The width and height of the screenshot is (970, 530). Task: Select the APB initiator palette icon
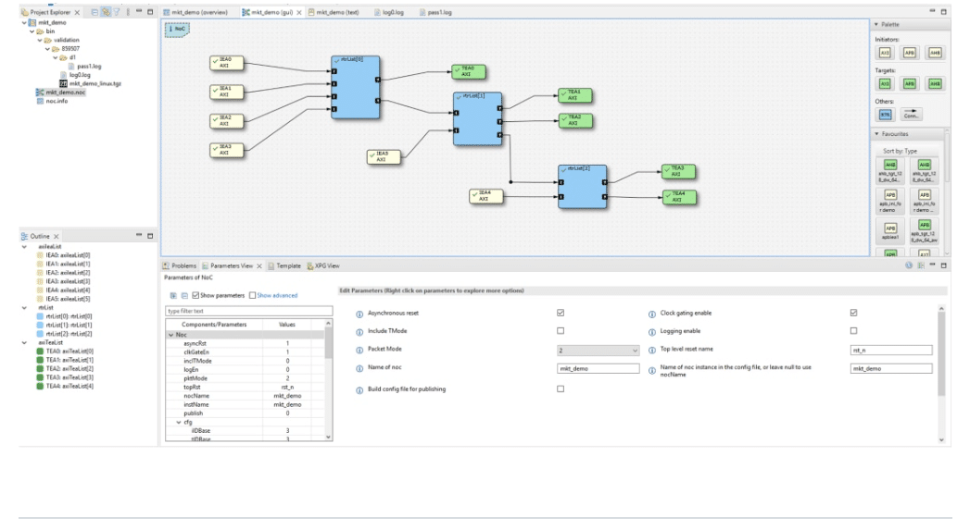908,53
